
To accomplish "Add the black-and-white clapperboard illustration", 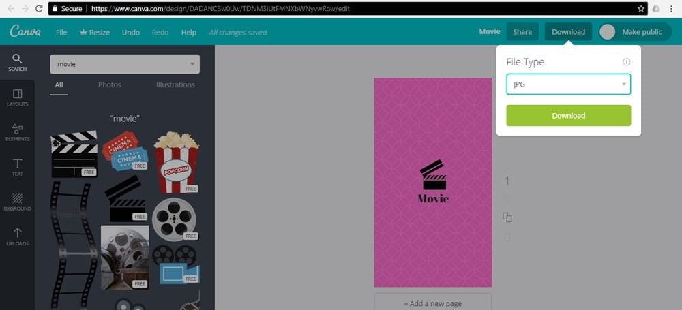I will [x=74, y=154].
